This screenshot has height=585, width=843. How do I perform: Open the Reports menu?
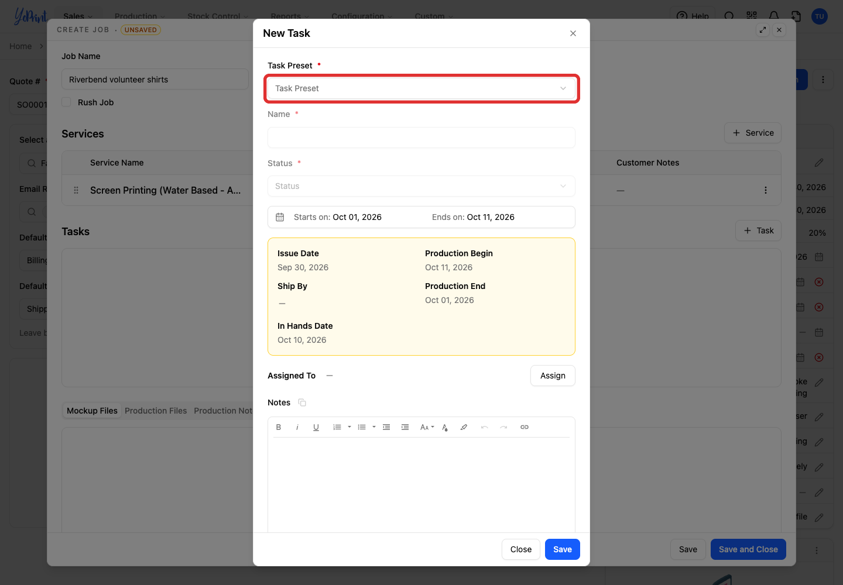(x=290, y=16)
